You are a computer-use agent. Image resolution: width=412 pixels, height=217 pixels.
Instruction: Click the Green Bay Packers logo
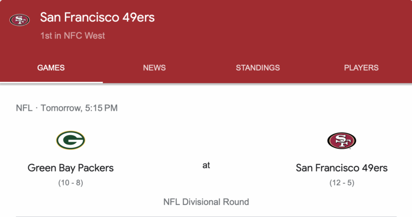pyautogui.click(x=70, y=140)
